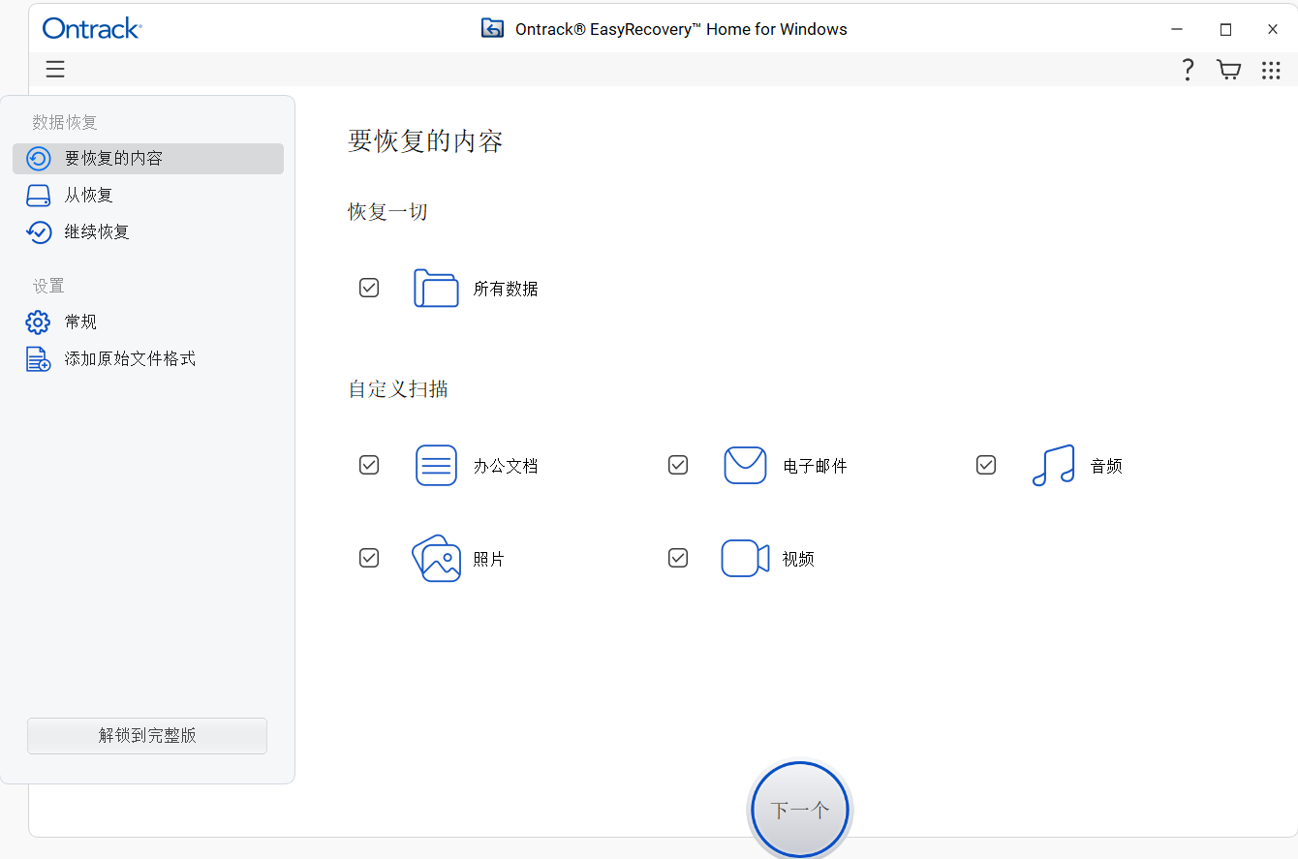The image size is (1298, 859).
Task: Uncheck the 视频 checkbox
Action: pos(678,558)
